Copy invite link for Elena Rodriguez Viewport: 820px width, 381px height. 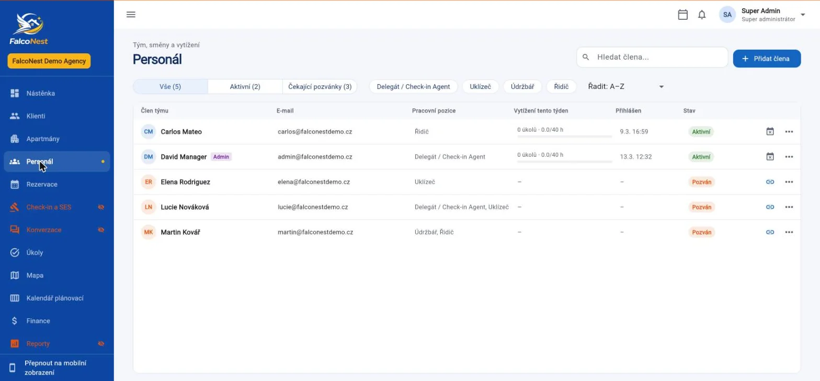click(770, 182)
